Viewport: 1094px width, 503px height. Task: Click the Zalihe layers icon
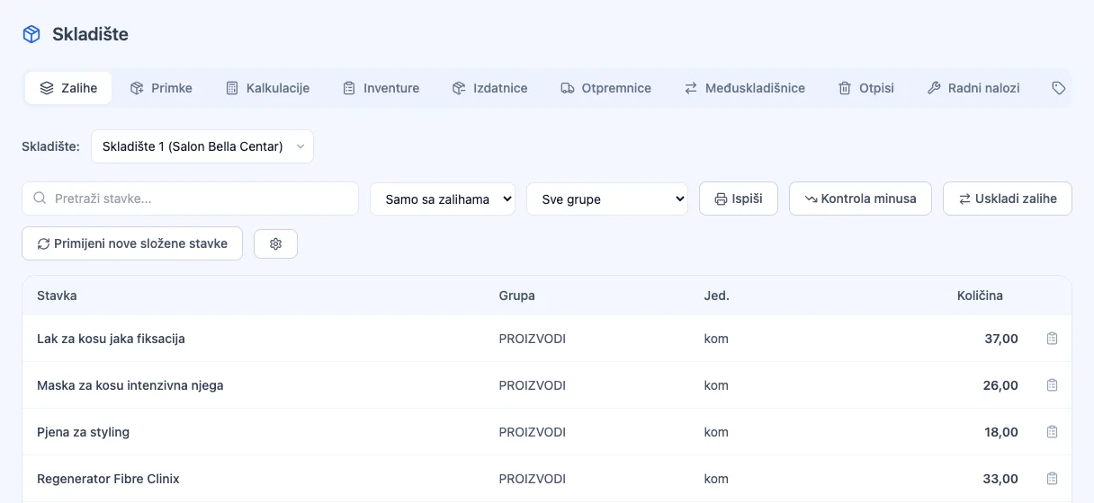[47, 88]
